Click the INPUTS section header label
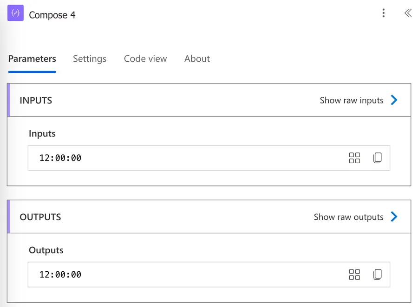The image size is (418, 307). (36, 101)
